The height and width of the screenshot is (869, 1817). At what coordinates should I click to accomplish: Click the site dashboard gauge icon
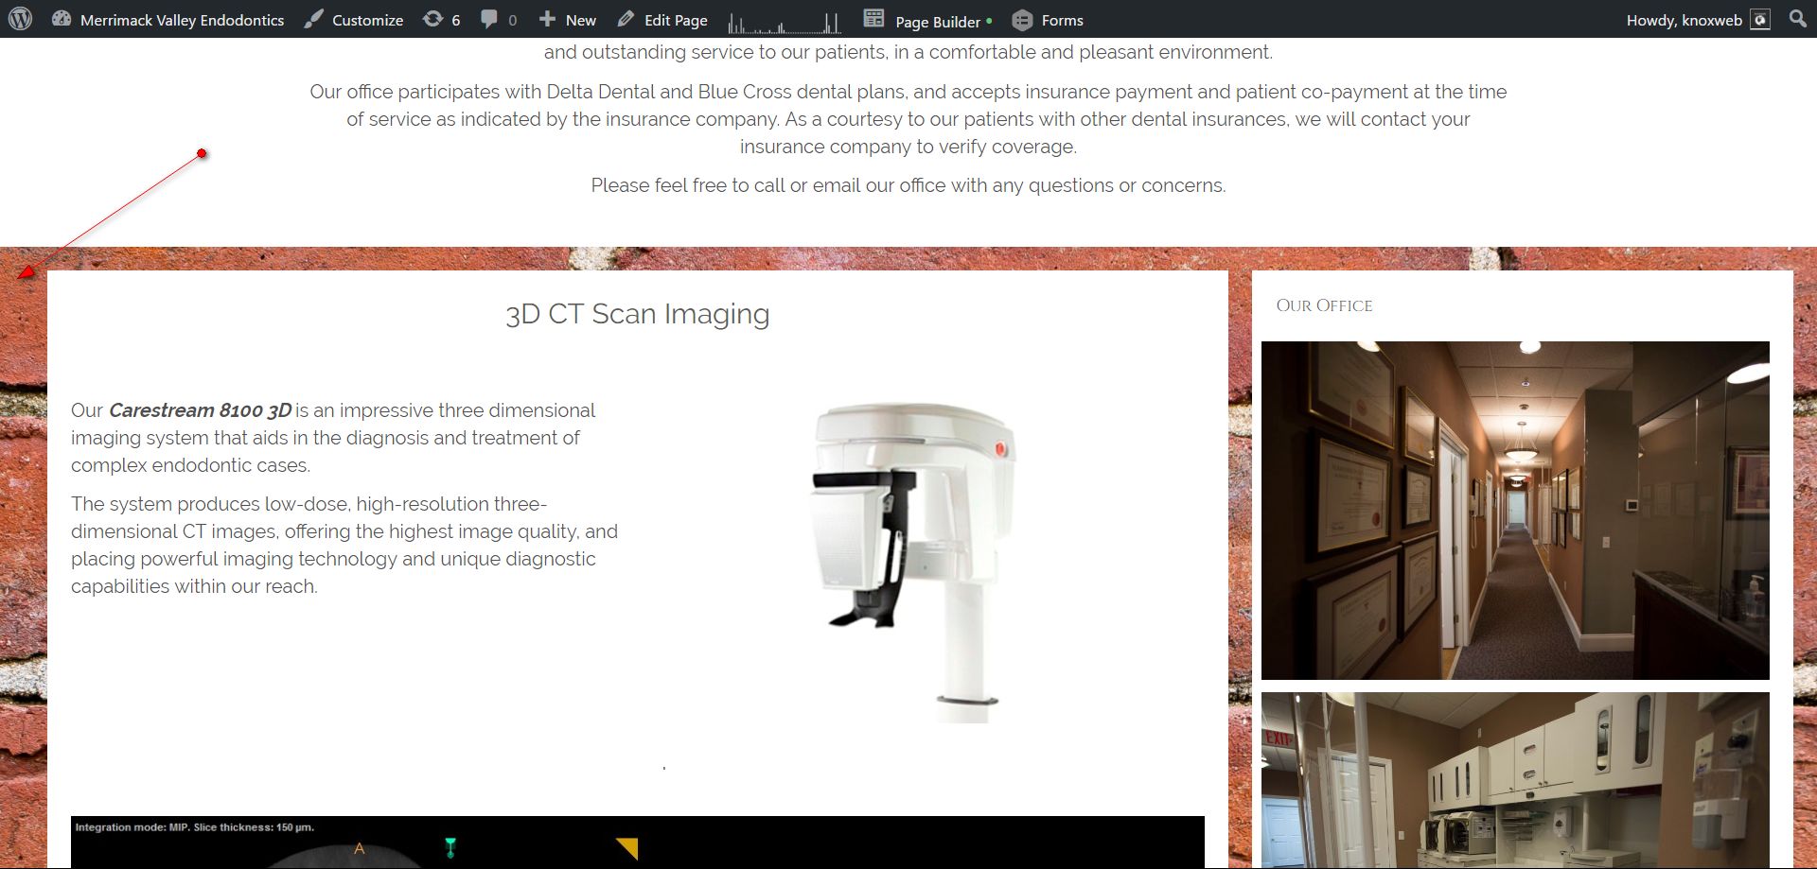(62, 19)
